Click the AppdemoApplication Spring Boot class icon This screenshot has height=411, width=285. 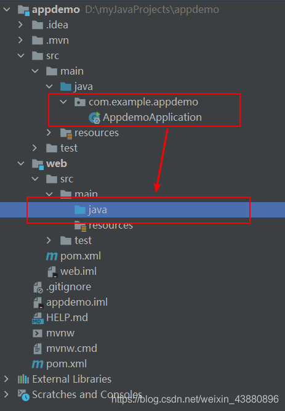[x=95, y=118]
